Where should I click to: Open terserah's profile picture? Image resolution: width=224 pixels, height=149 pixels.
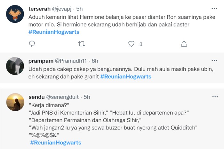pyautogui.click(x=15, y=14)
